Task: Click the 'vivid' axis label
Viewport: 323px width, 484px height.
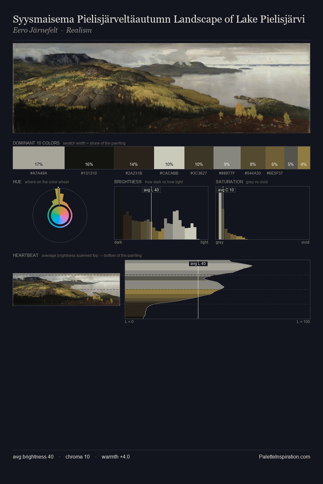Action: pos(305,242)
